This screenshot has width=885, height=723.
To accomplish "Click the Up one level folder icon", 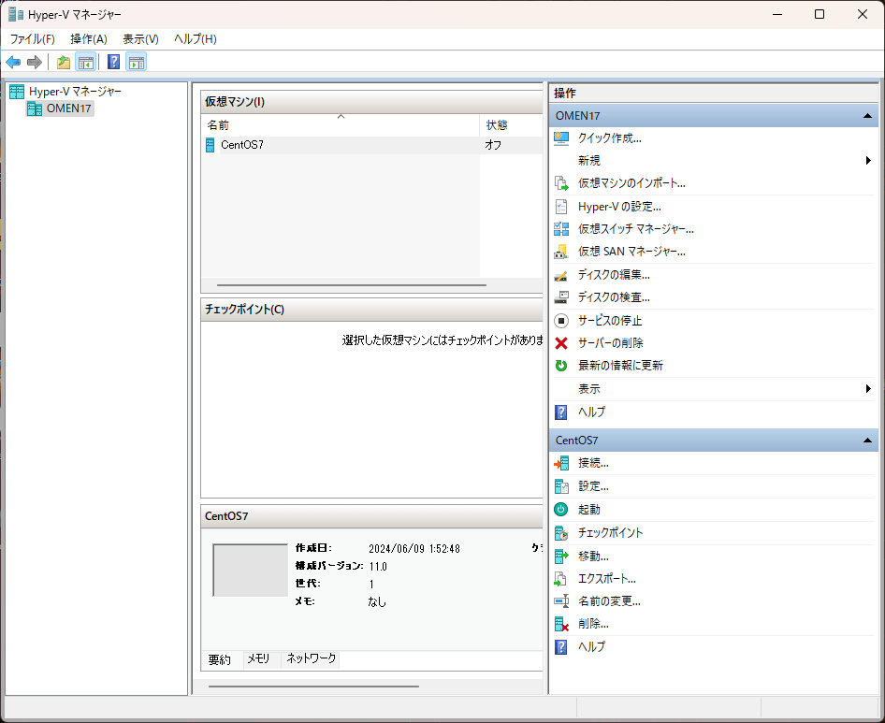I will click(64, 62).
